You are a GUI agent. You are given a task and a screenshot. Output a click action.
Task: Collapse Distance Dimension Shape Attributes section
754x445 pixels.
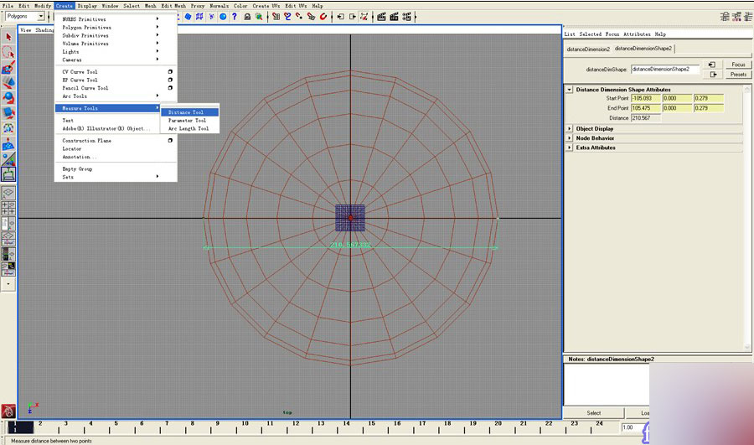(x=570, y=90)
